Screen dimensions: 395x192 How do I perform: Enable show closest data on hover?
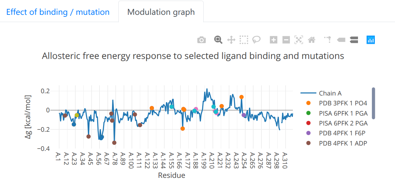(341, 40)
